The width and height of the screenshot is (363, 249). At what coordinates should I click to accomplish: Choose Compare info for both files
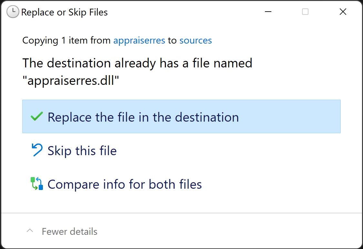pyautogui.click(x=125, y=184)
